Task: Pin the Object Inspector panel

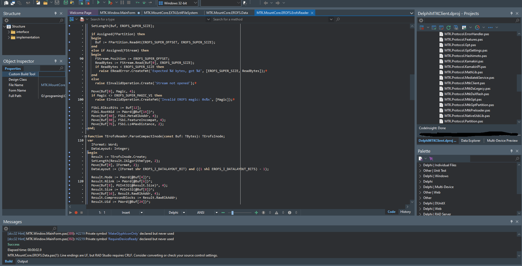Action: tap(55, 61)
